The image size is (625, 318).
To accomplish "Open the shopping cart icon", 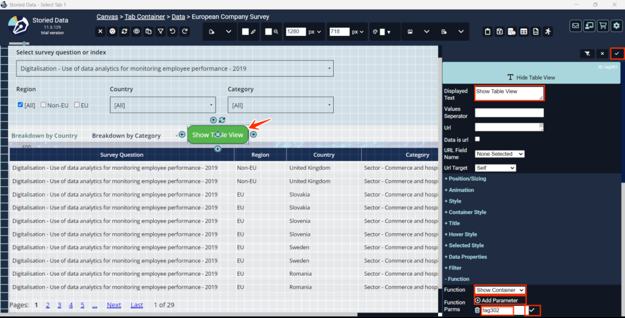I will pyautogui.click(x=603, y=26).
